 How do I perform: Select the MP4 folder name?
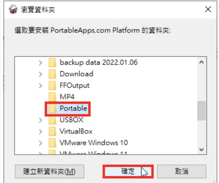pyautogui.click(x=67, y=97)
